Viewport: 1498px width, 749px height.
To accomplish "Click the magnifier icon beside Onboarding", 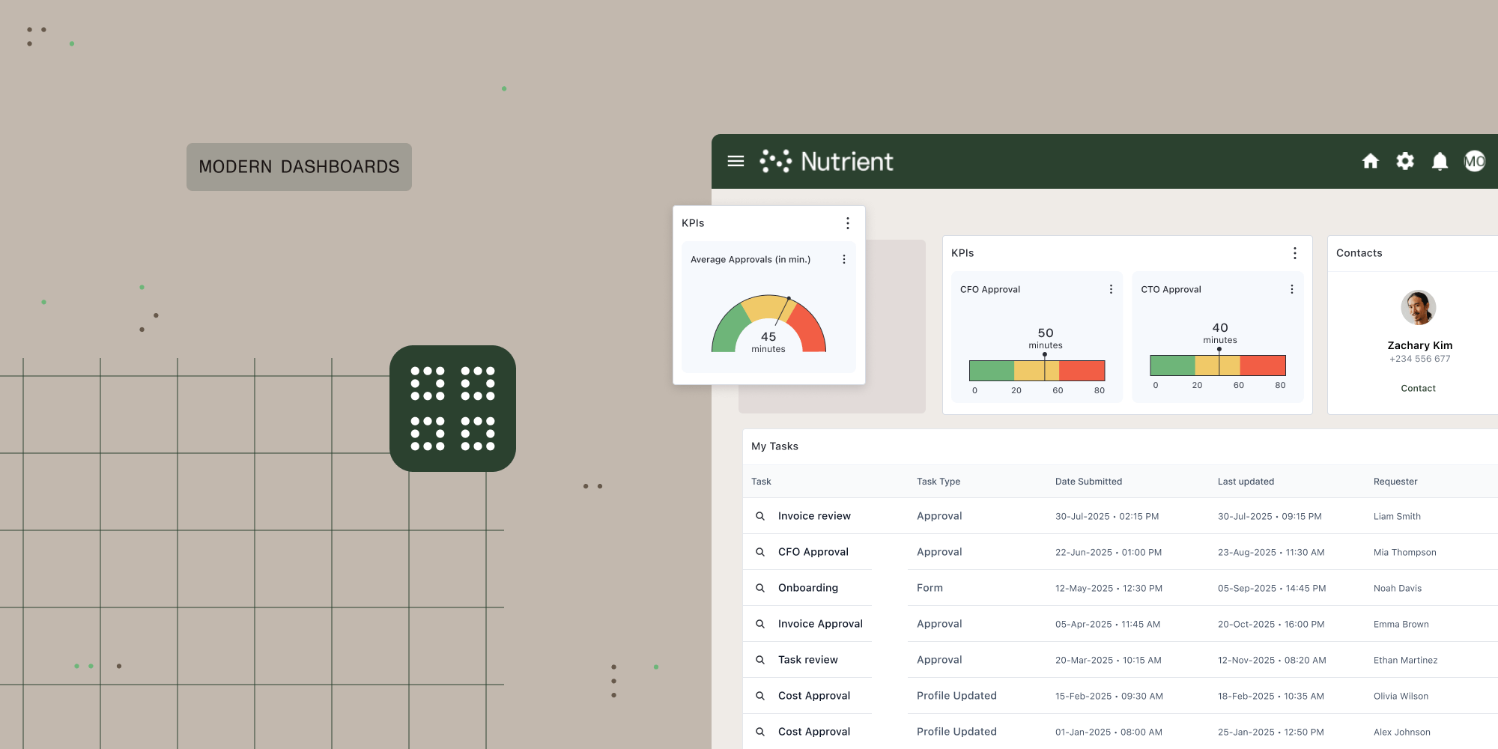I will coord(759,587).
